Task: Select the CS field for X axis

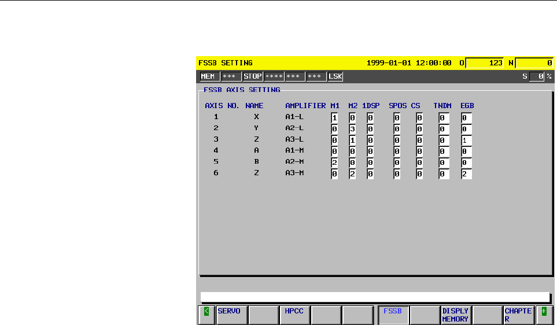Action: (x=419, y=118)
